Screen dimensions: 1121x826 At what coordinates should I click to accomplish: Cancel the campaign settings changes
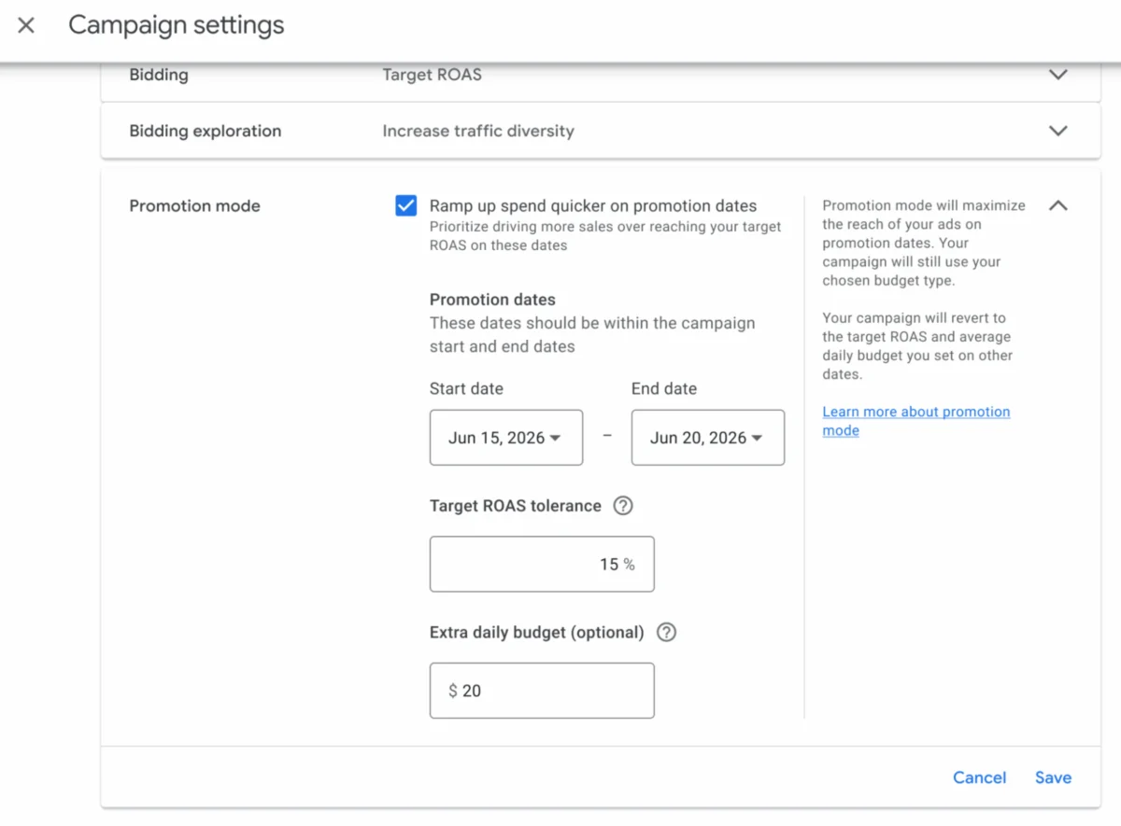tap(979, 777)
